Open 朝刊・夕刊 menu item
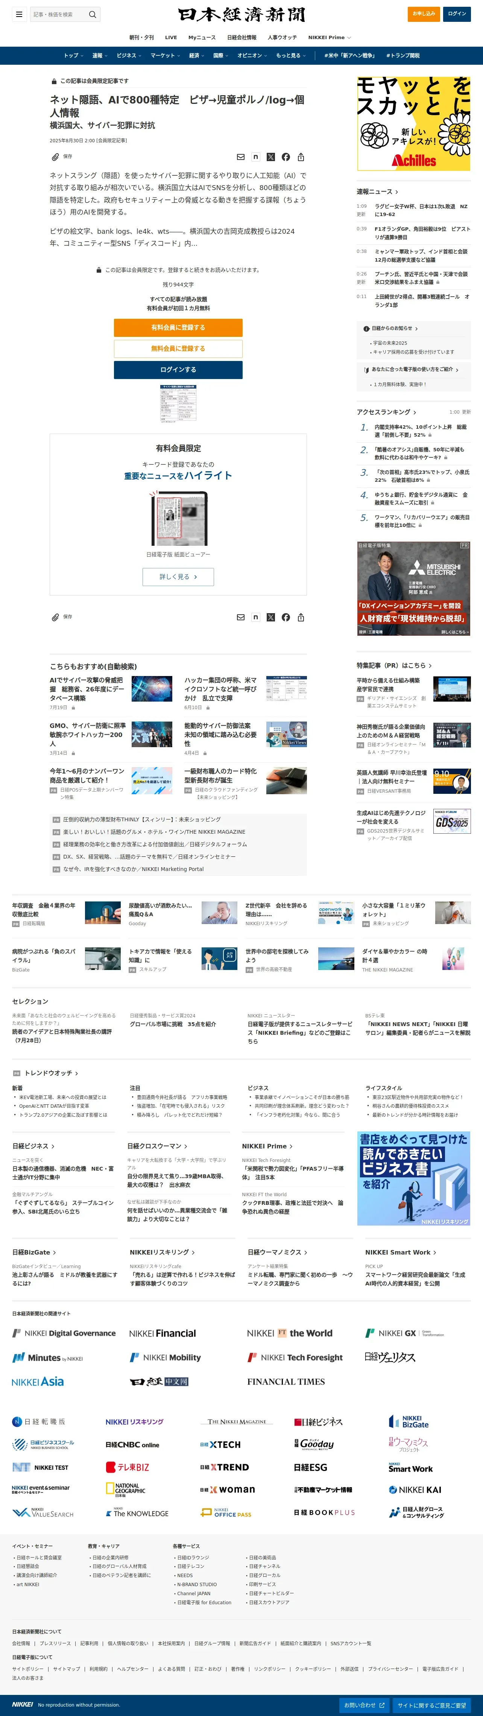The image size is (483, 1716). coord(141,37)
